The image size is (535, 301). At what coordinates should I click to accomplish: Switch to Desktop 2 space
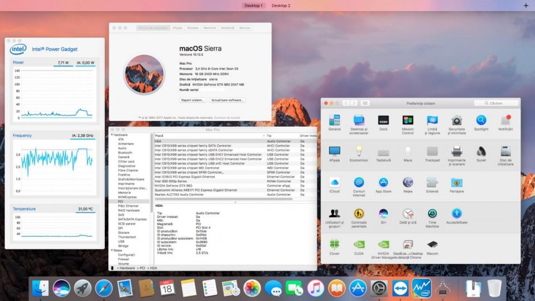[281, 5]
